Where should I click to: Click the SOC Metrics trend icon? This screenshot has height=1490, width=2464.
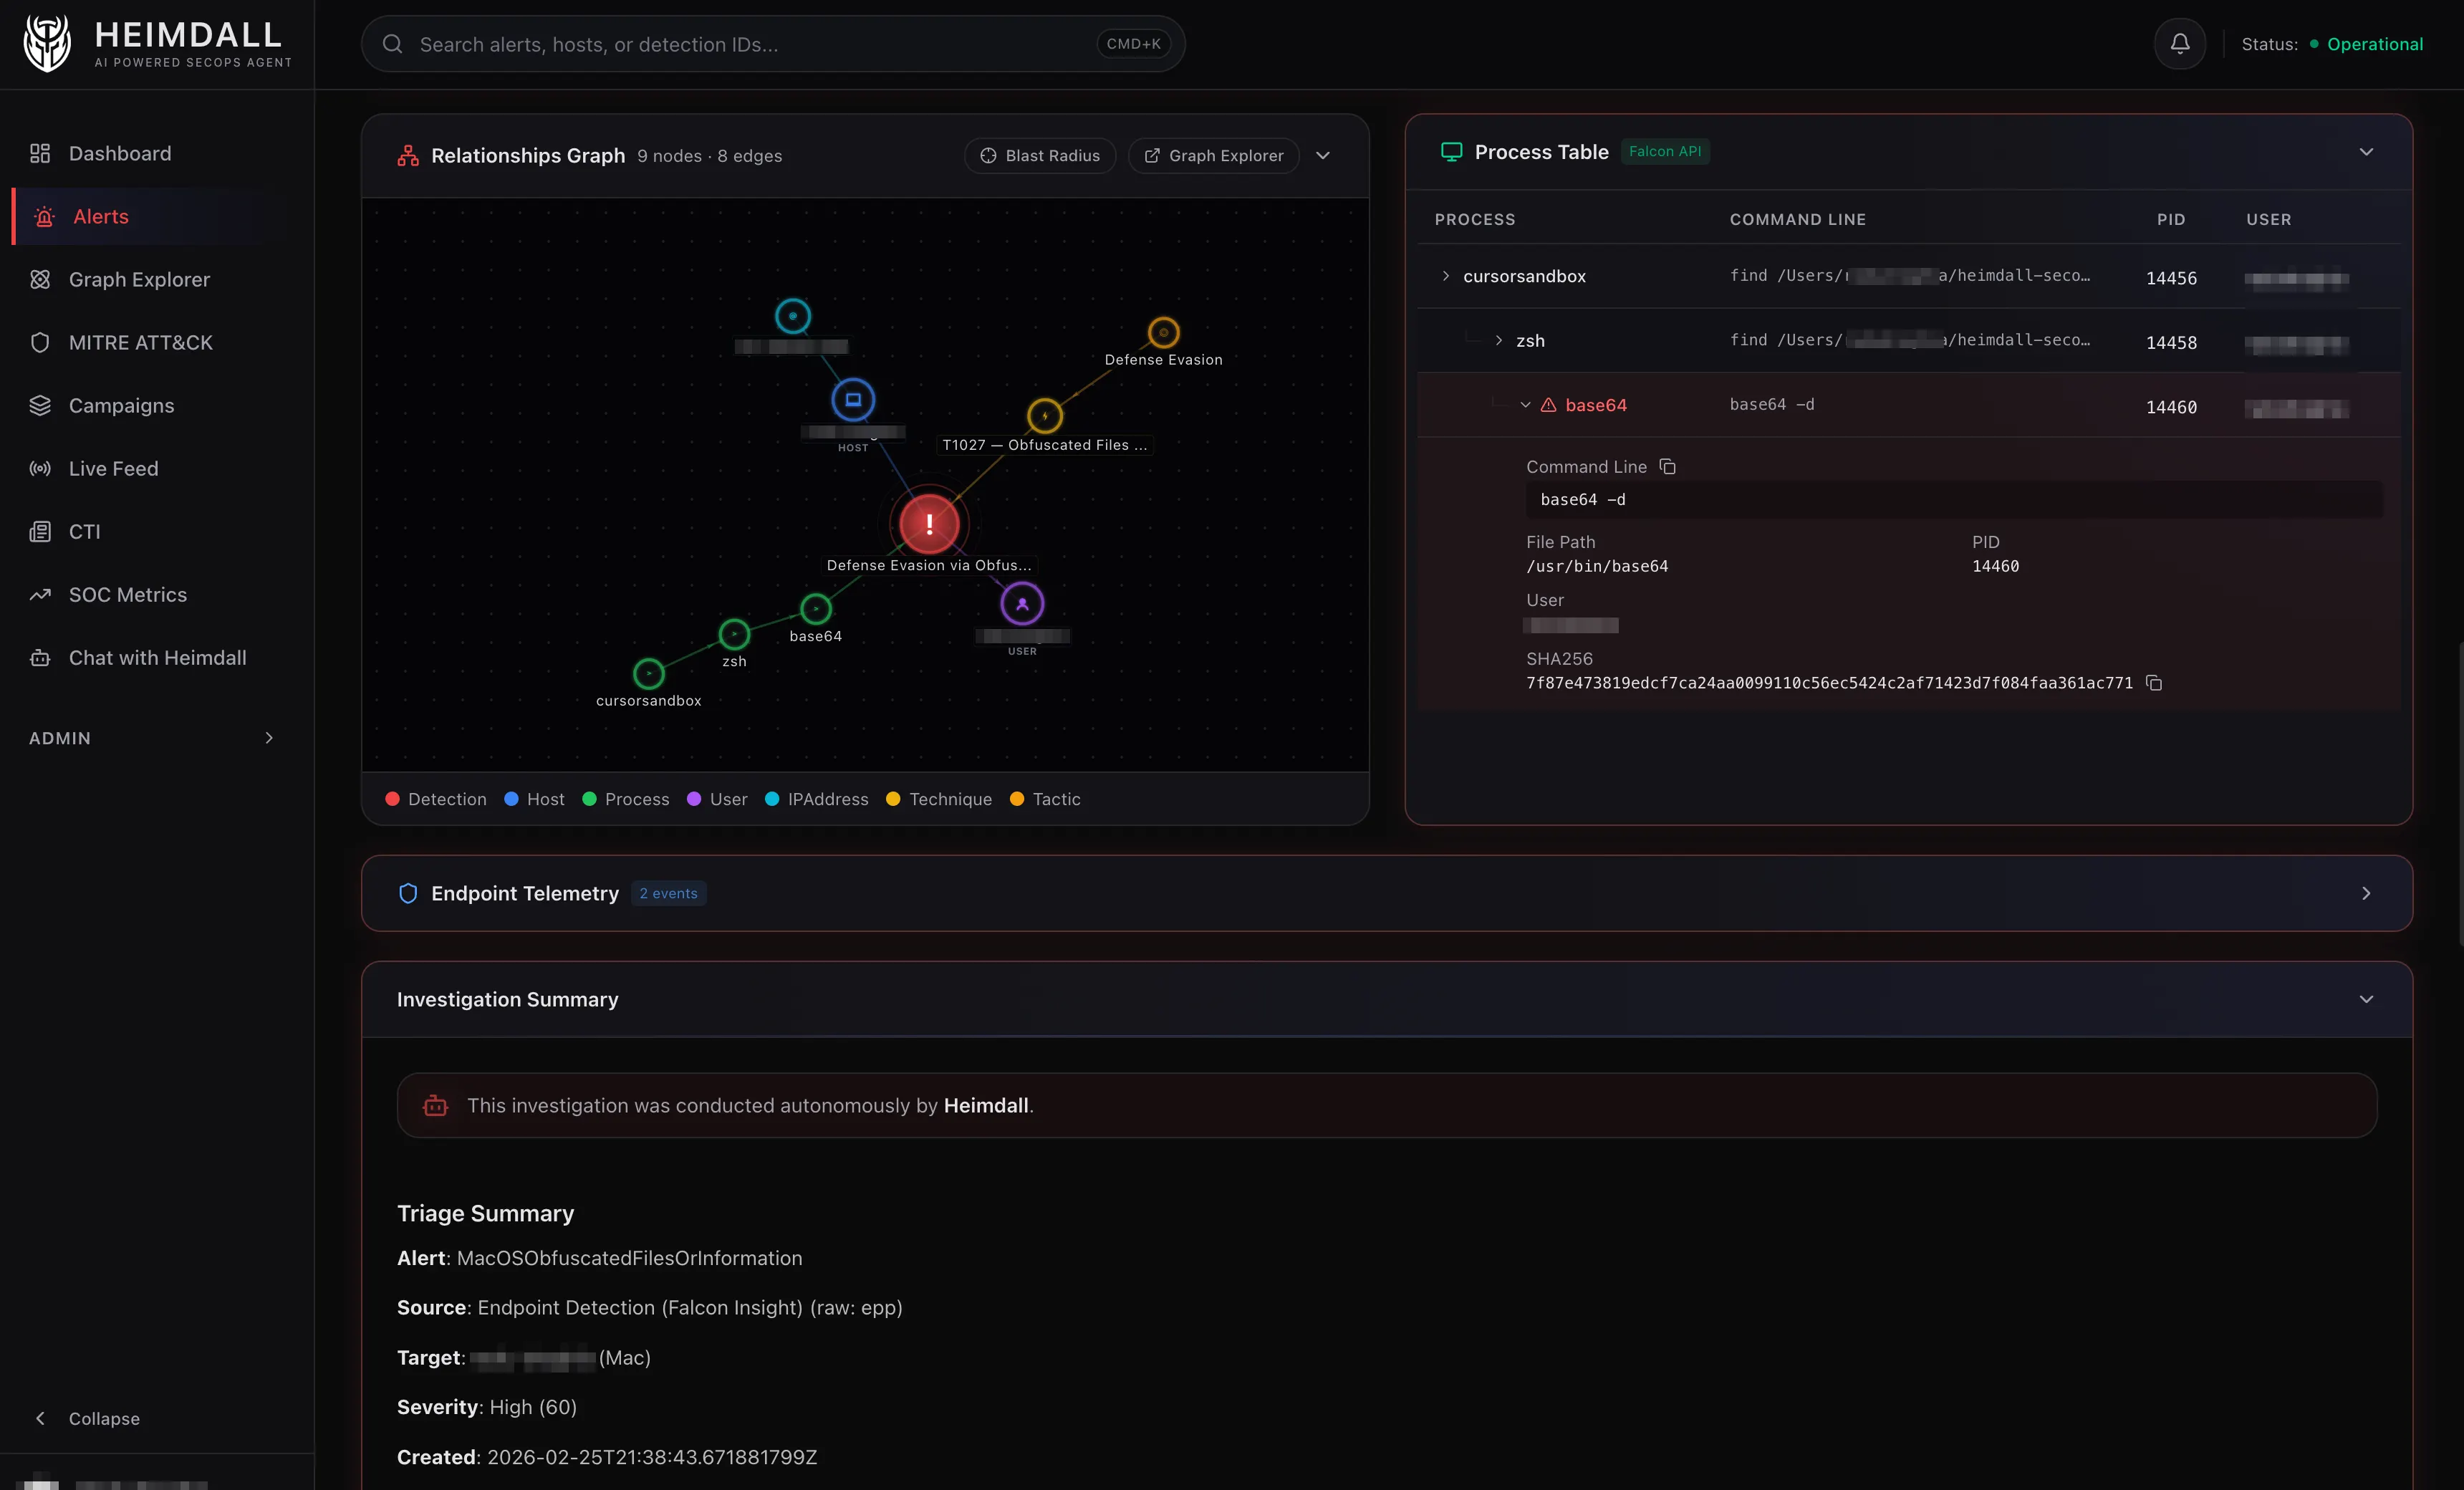pos(40,594)
